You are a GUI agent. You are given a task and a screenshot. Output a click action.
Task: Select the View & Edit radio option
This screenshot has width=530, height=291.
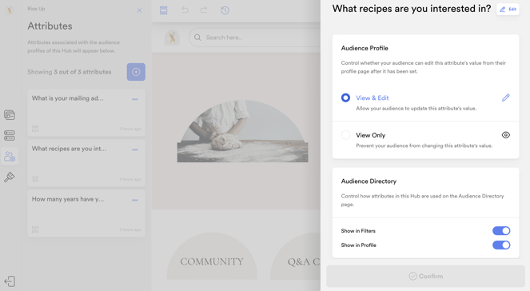tap(345, 98)
